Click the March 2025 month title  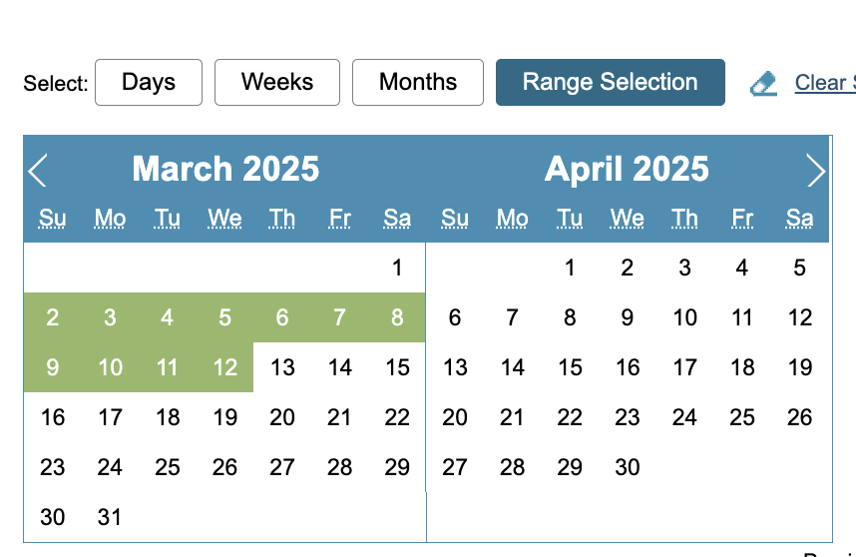pyautogui.click(x=225, y=169)
